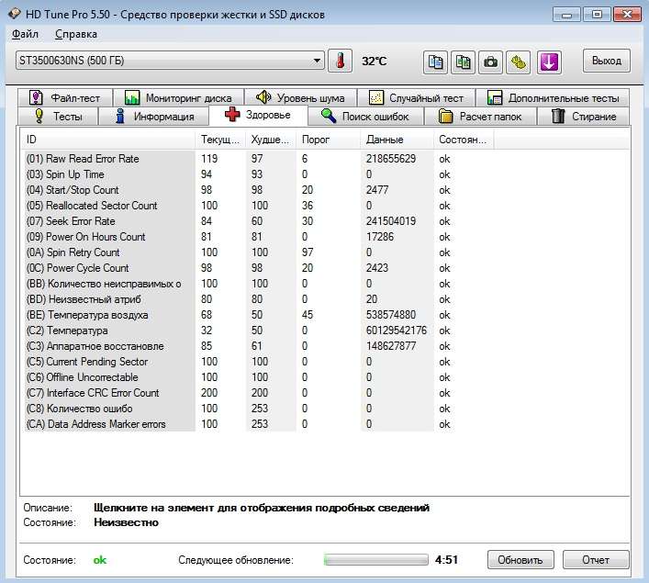Open the Файл menu

pyautogui.click(x=26, y=34)
